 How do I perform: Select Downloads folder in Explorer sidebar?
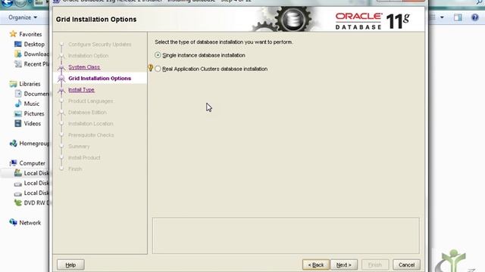coord(36,54)
